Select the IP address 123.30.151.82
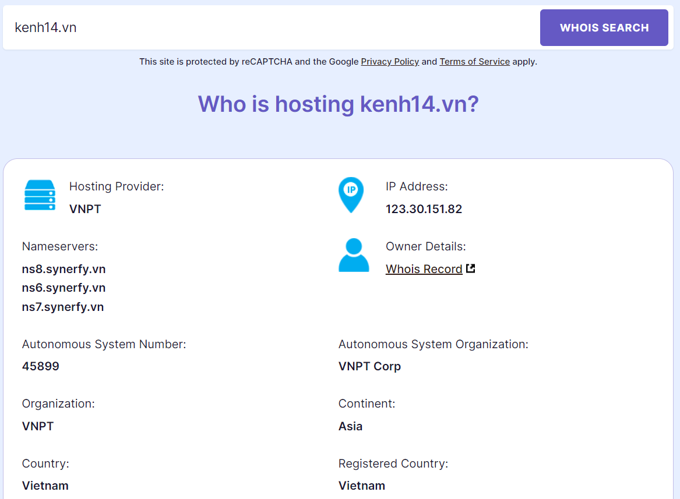 (x=424, y=208)
